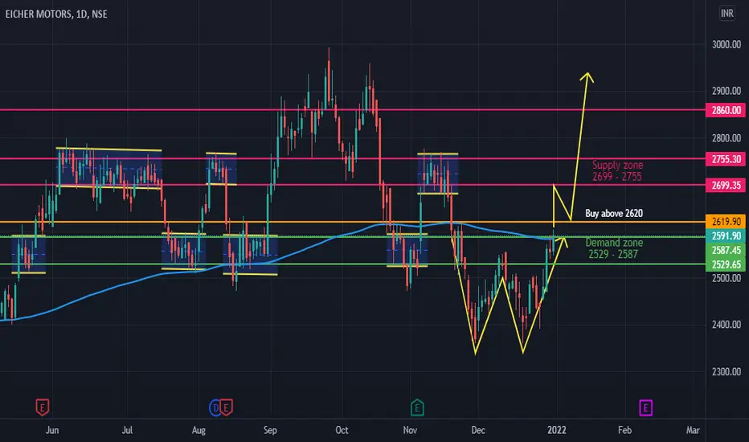Select the 2591.90 current price label
749x442 pixels.
(x=726, y=236)
